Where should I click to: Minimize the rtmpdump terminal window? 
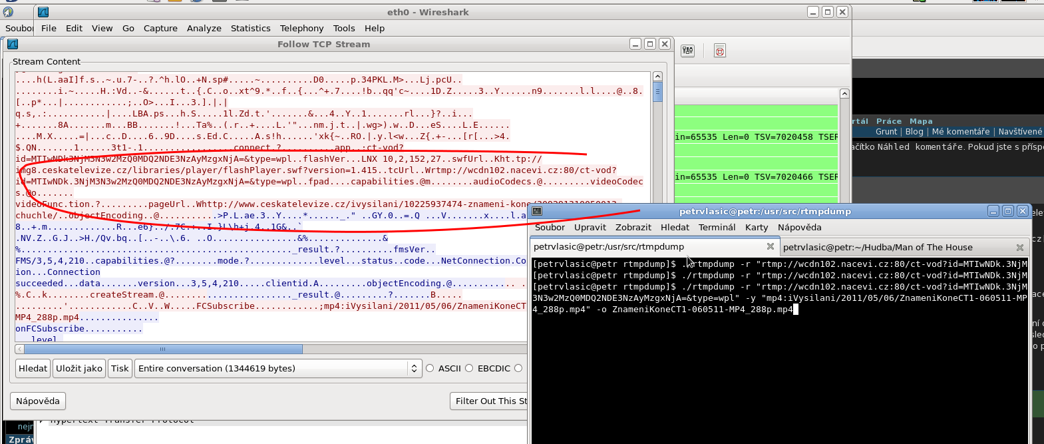click(x=993, y=211)
